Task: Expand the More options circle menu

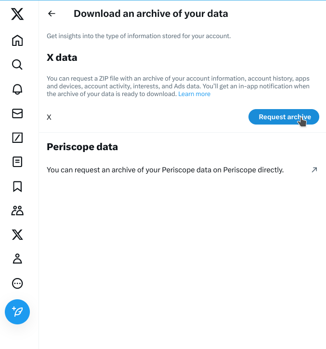Action: [x=17, y=283]
